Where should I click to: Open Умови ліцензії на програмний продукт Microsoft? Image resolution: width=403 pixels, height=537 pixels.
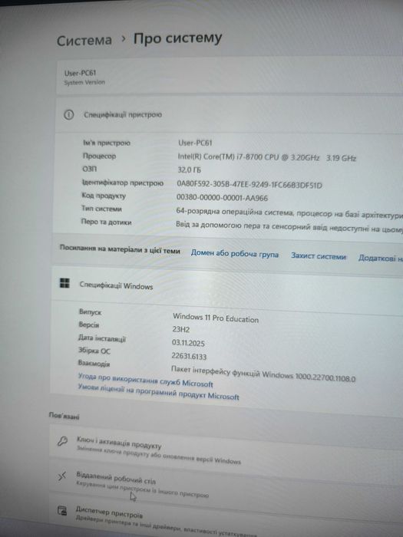158,392
